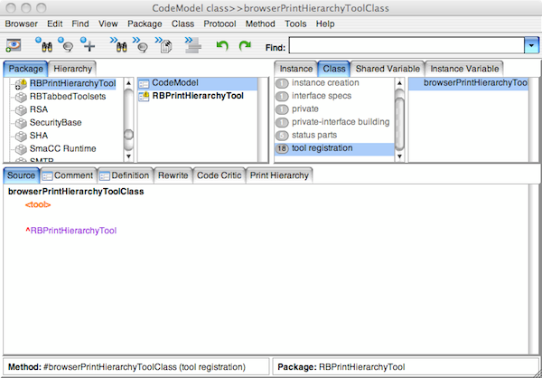Click the eye browser icon in toolbar
This screenshot has width=542, height=378.
point(14,45)
